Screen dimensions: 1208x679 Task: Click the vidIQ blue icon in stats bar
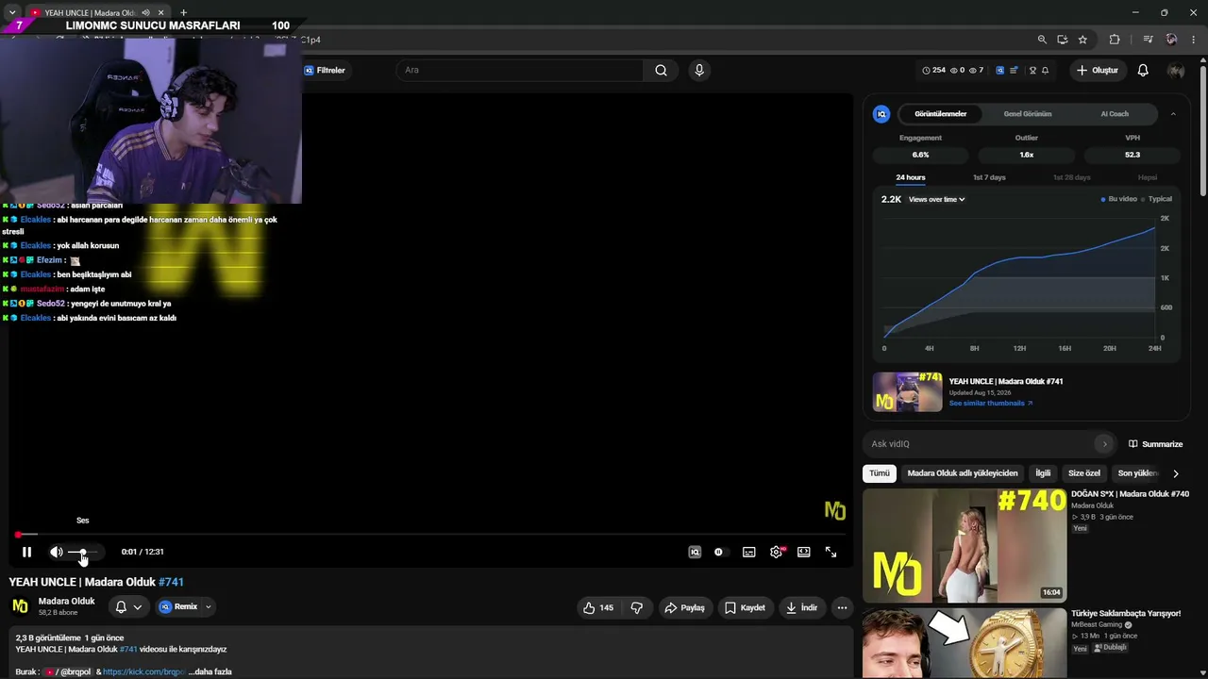[x=1000, y=70]
